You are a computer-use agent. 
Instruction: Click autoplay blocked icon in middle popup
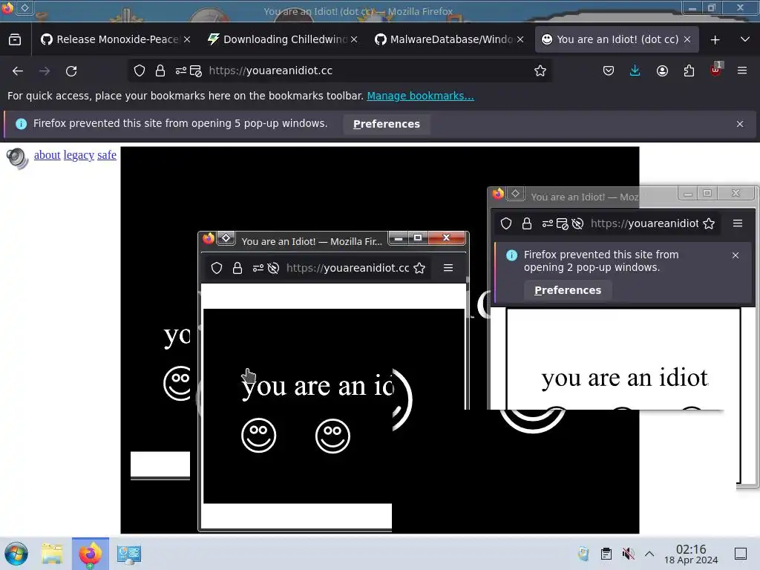tap(273, 268)
